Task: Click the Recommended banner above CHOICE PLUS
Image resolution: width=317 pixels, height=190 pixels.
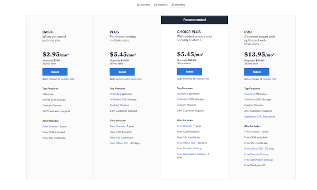Action: [x=194, y=20]
